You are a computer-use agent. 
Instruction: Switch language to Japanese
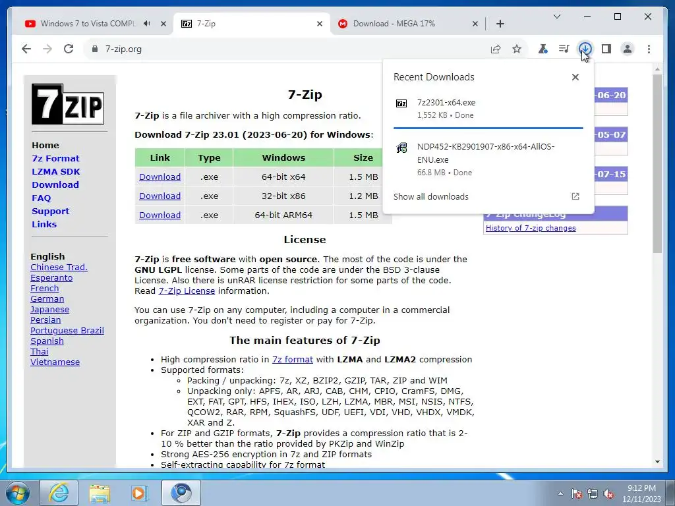point(49,310)
